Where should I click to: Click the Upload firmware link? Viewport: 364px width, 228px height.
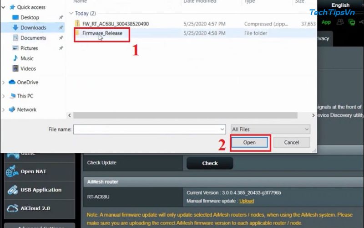click(247, 201)
